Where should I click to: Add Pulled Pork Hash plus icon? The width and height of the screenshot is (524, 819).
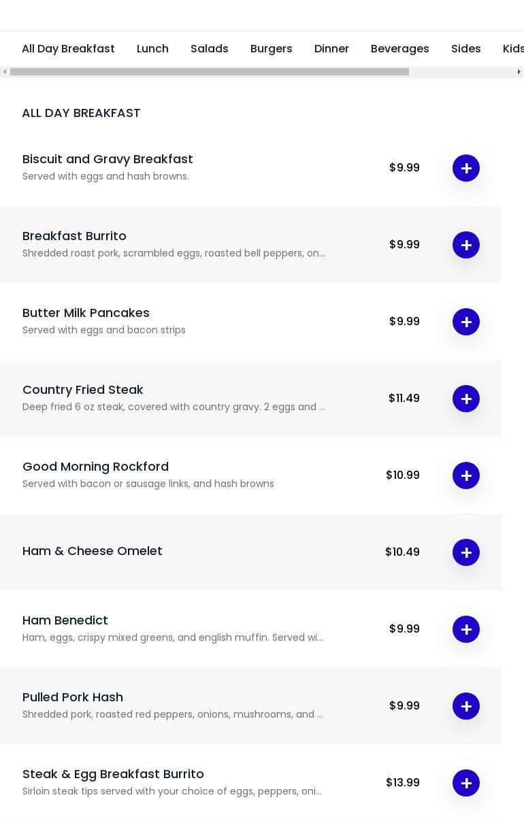[466, 706]
